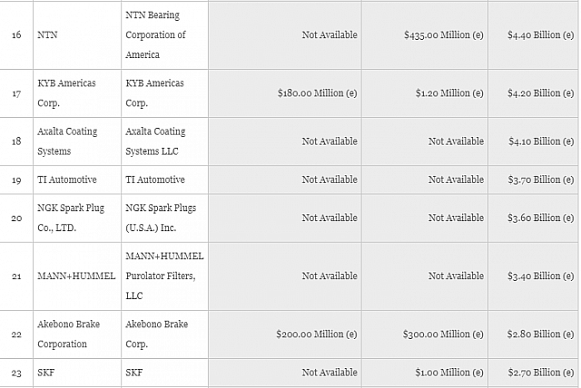Screen dimensions: 581x388
Task: Click rank number 23 for SKF
Action: [x=16, y=373]
